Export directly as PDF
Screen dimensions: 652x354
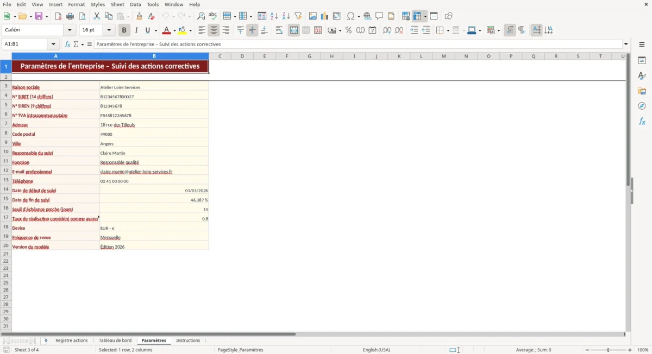coord(58,16)
